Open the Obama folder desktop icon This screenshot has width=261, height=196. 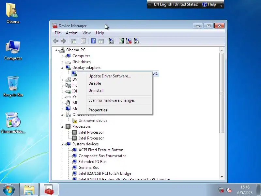(x=13, y=13)
